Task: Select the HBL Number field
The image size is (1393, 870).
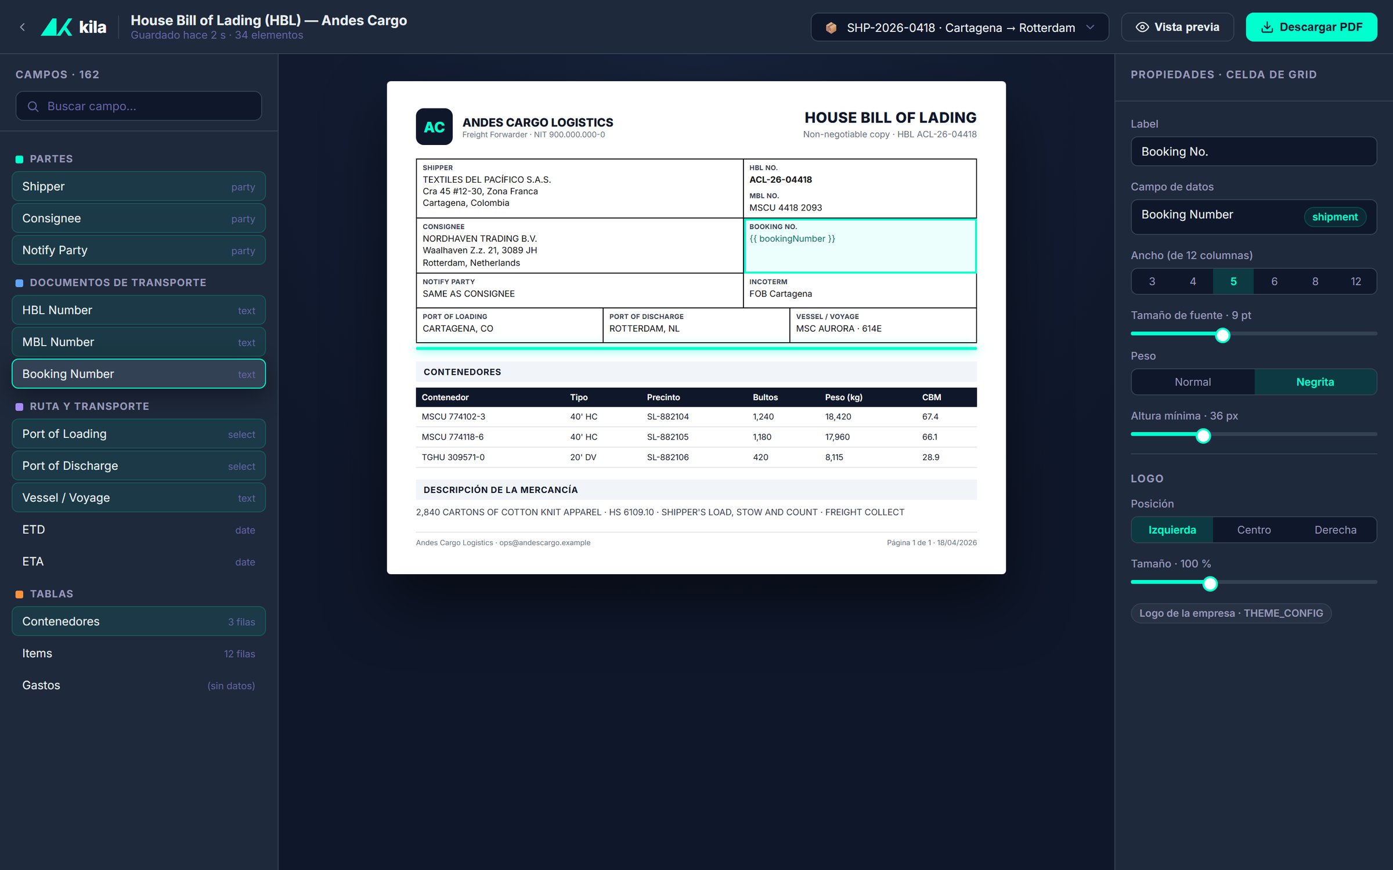Action: coord(138,310)
